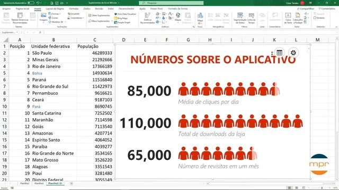
Task: Open the Formas shapes dropdown
Action: tap(55, 14)
